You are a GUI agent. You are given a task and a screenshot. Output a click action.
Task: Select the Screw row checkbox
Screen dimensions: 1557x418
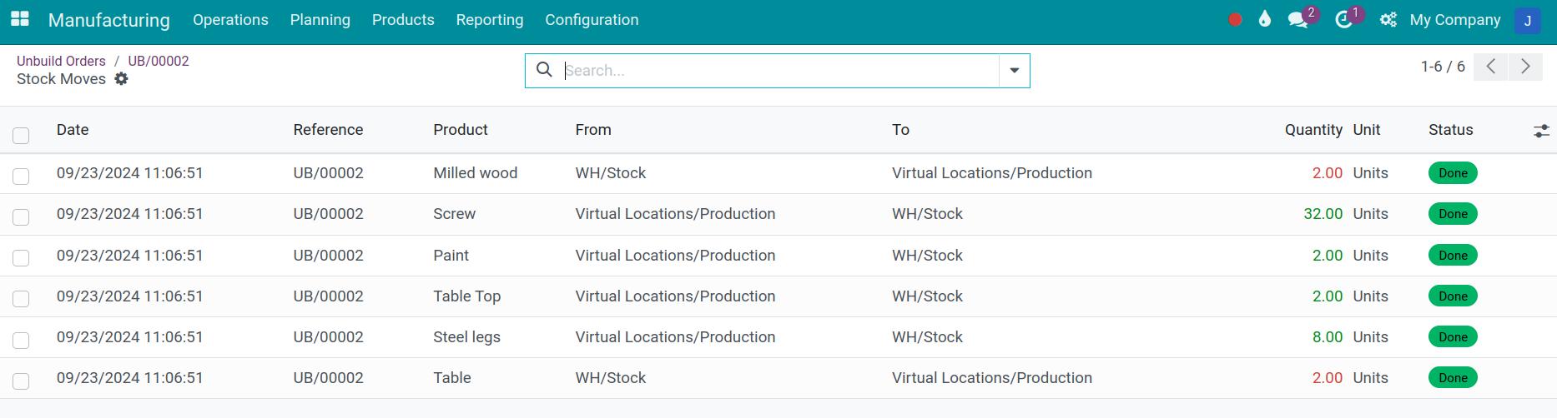21,216
